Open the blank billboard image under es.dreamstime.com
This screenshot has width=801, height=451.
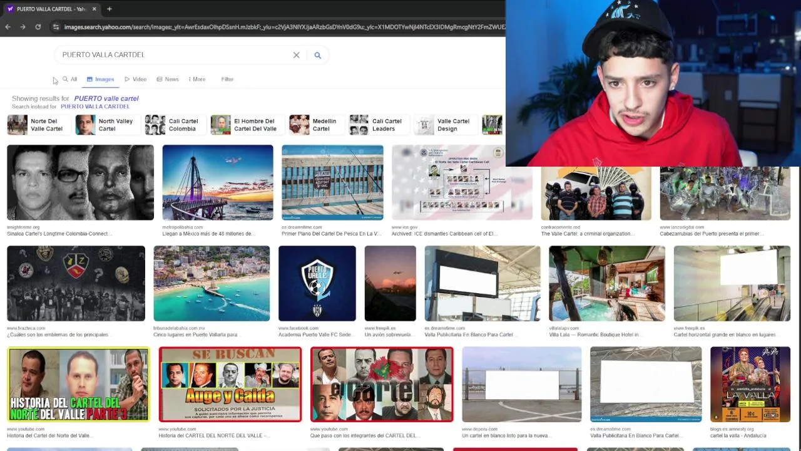[x=482, y=283]
